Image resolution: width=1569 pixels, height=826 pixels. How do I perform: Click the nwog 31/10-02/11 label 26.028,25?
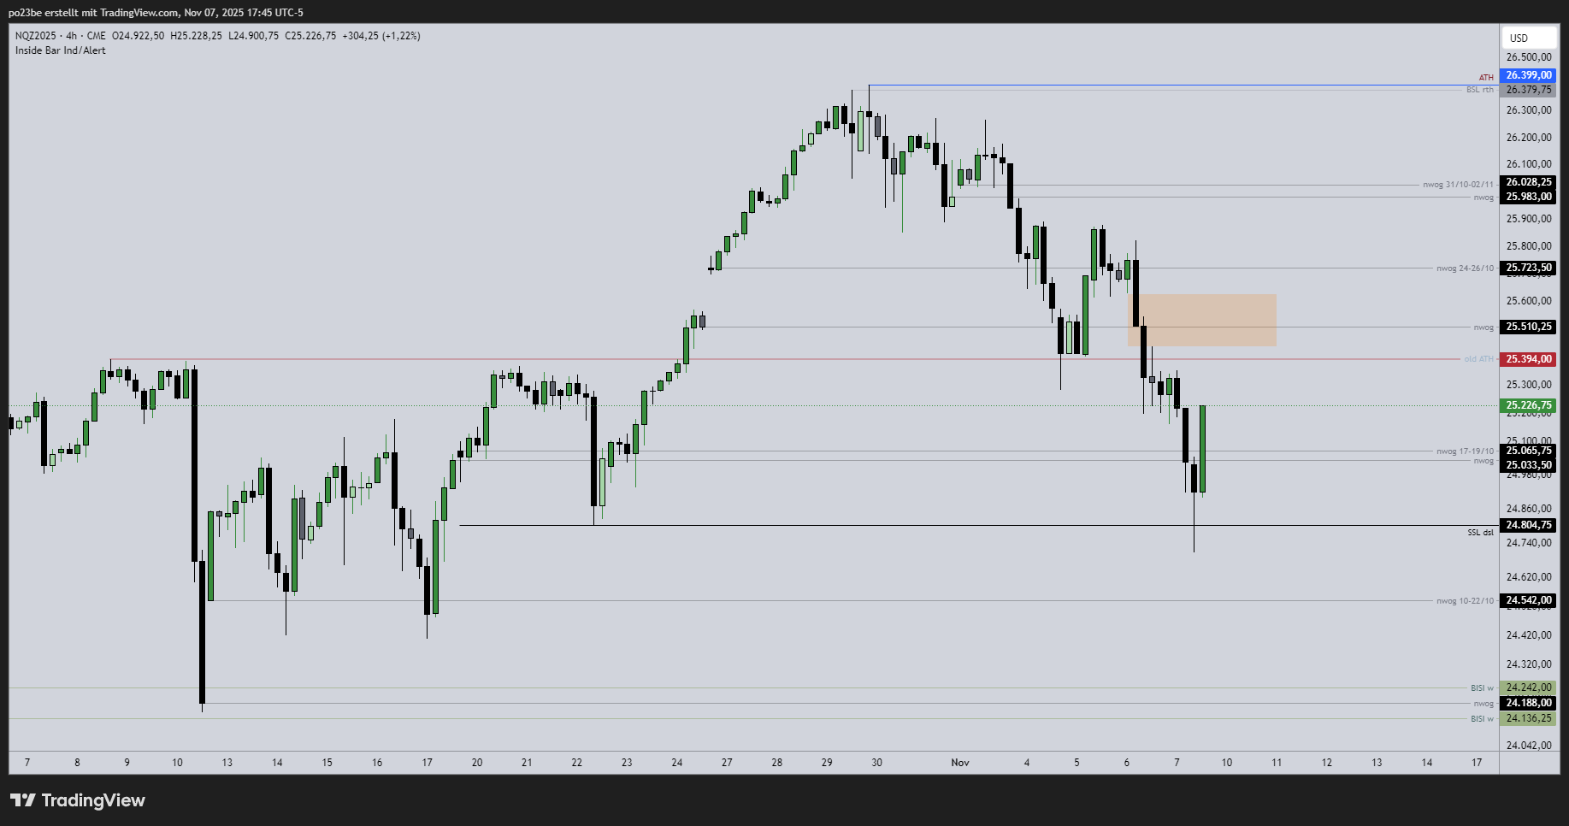coord(1529,182)
